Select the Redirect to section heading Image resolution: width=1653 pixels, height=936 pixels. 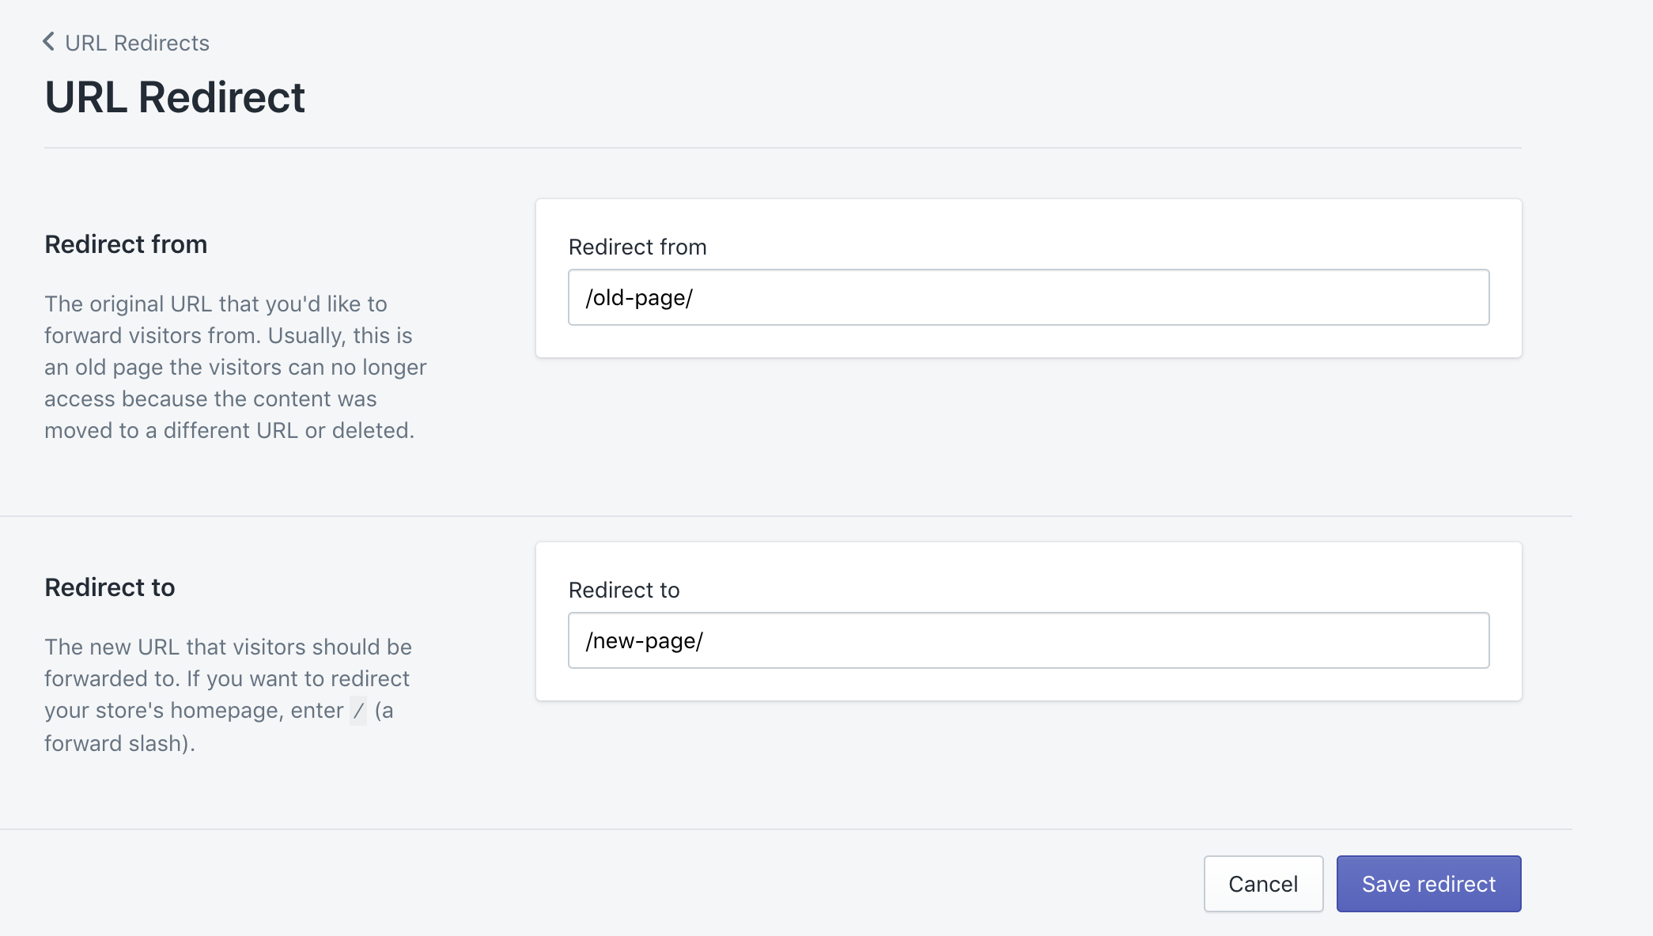pyautogui.click(x=110, y=587)
